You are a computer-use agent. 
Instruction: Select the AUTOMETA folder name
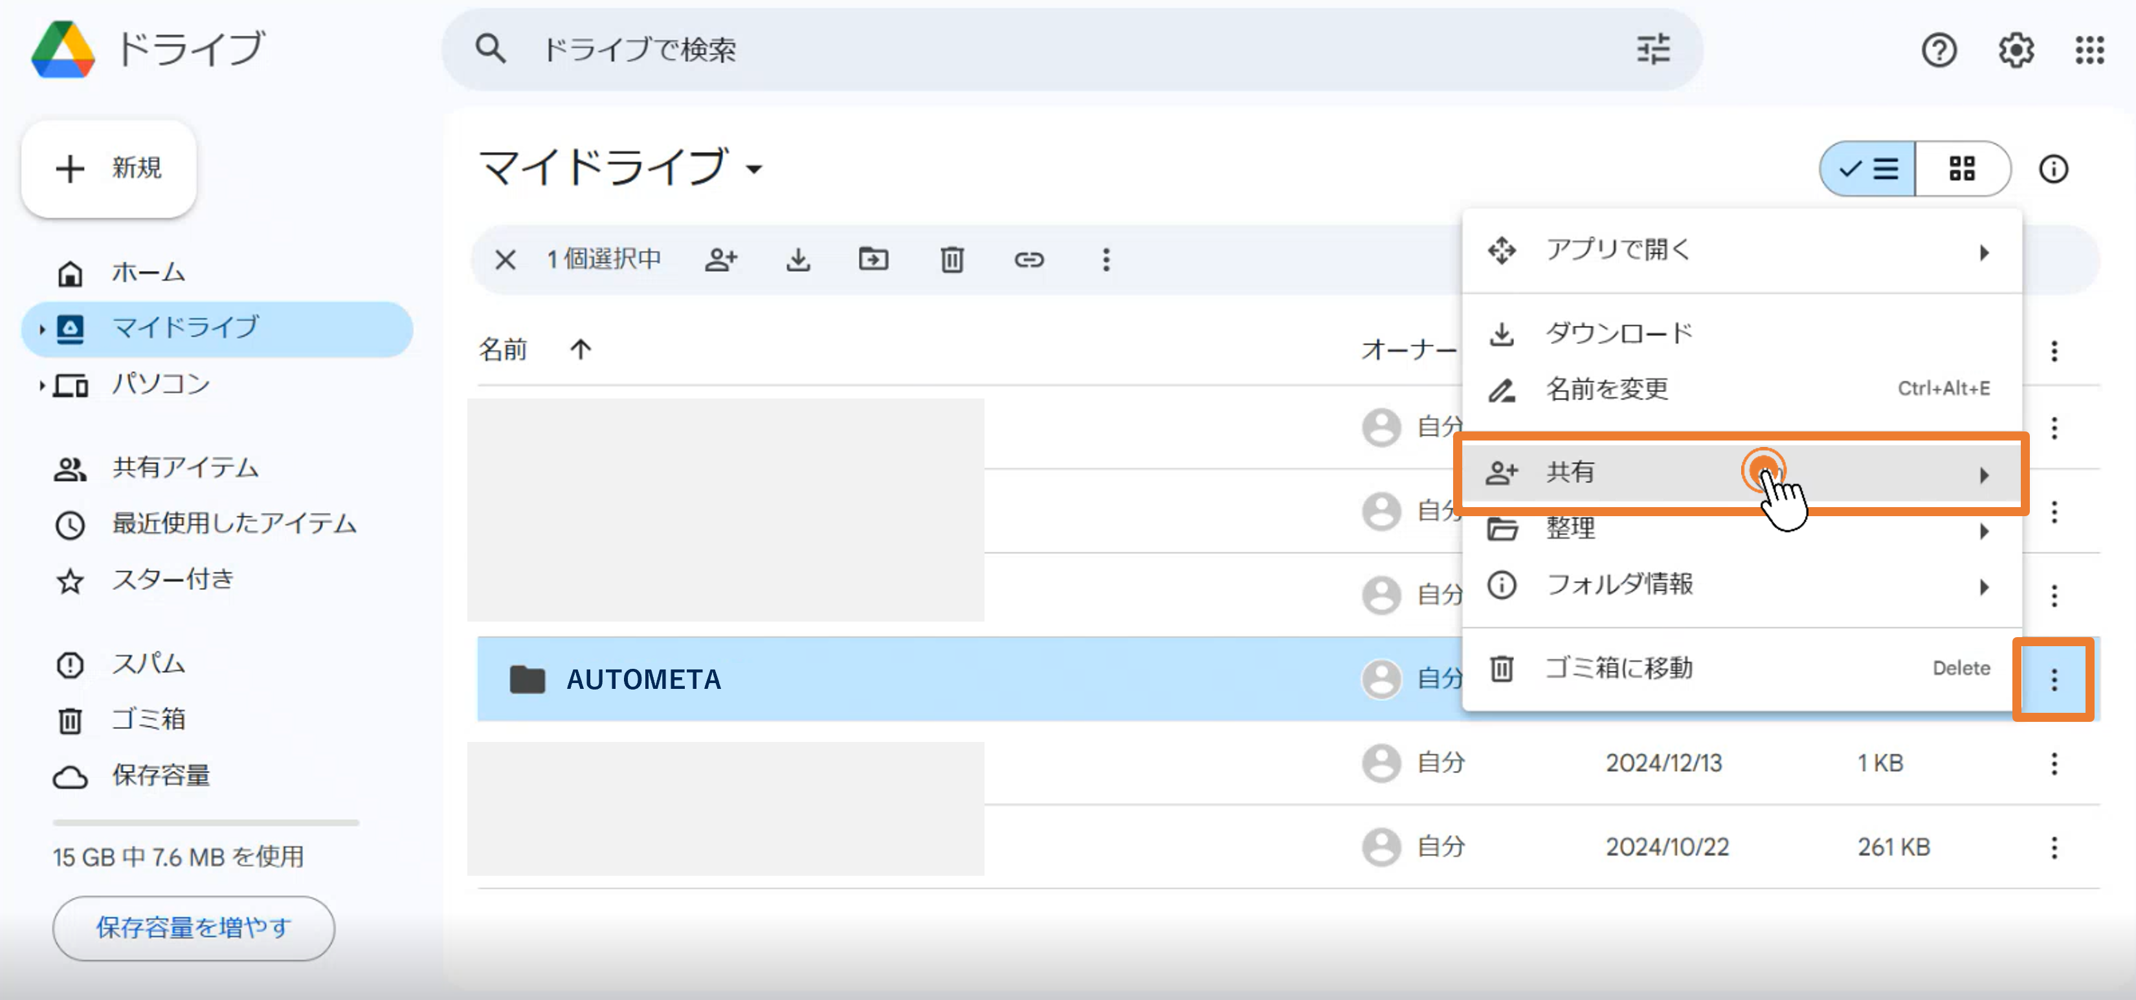pyautogui.click(x=643, y=679)
